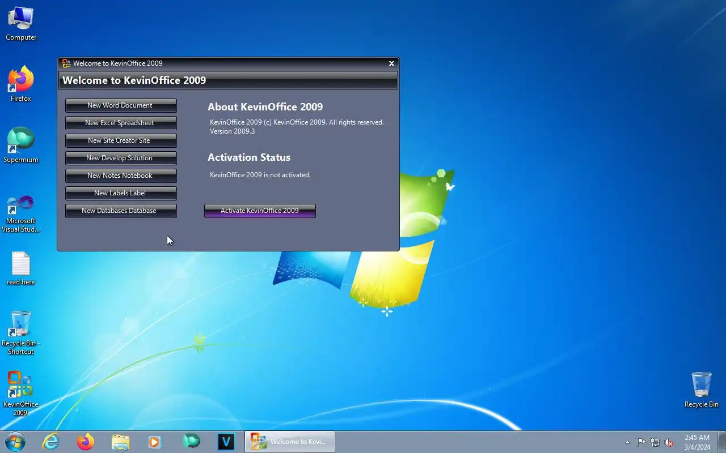Image resolution: width=726 pixels, height=453 pixels.
Task: Create a New Word Document
Action: coord(121,105)
